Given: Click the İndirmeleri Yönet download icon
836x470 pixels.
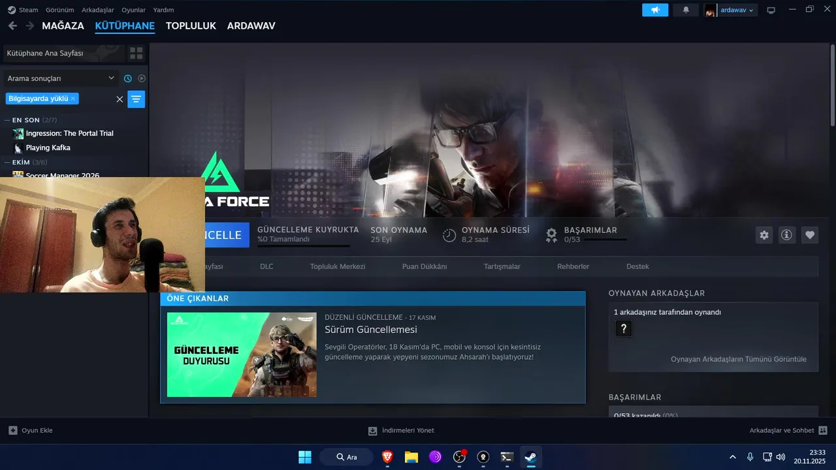Looking at the screenshot, I should (373, 431).
